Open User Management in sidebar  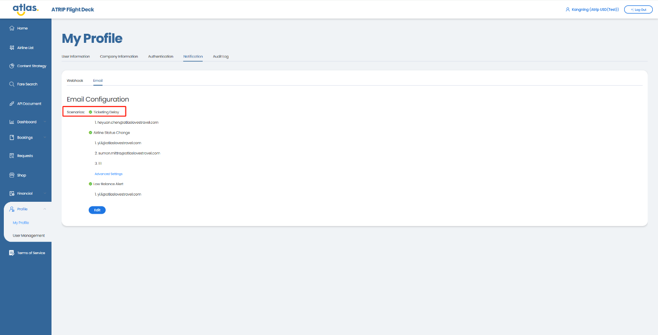[x=29, y=236]
